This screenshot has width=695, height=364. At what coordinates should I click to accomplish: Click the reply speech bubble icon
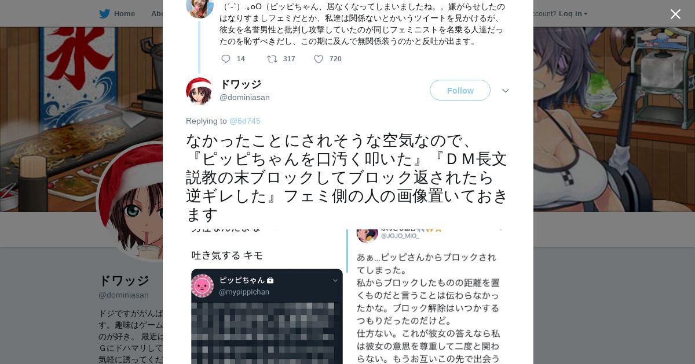tap(226, 59)
